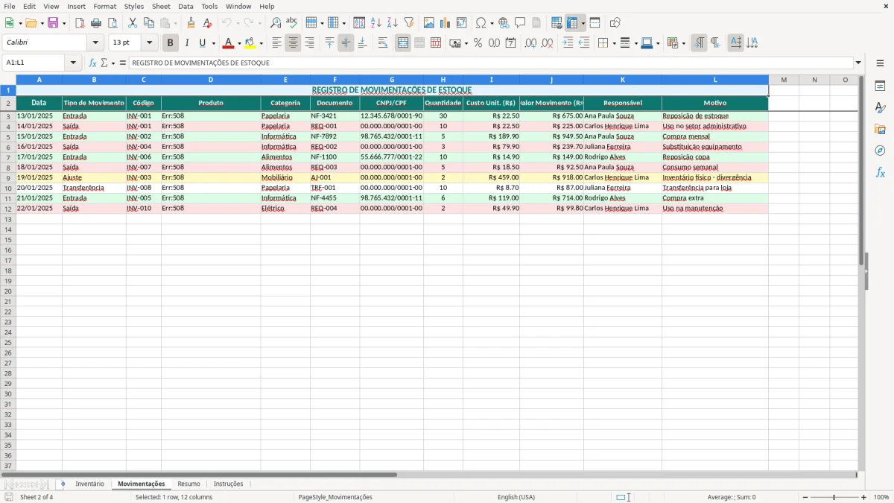894x503 pixels.
Task: Click the 100% zoom level
Action: 881,497
